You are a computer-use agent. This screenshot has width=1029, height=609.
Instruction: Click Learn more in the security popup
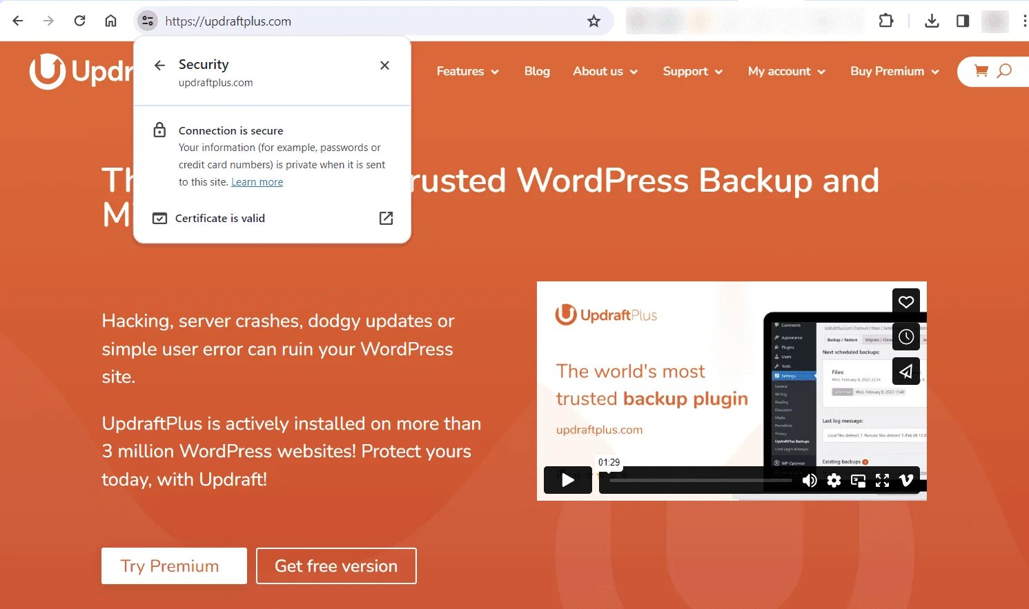[x=257, y=182]
